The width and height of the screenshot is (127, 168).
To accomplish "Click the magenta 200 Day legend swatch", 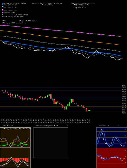I will point(3,10).
